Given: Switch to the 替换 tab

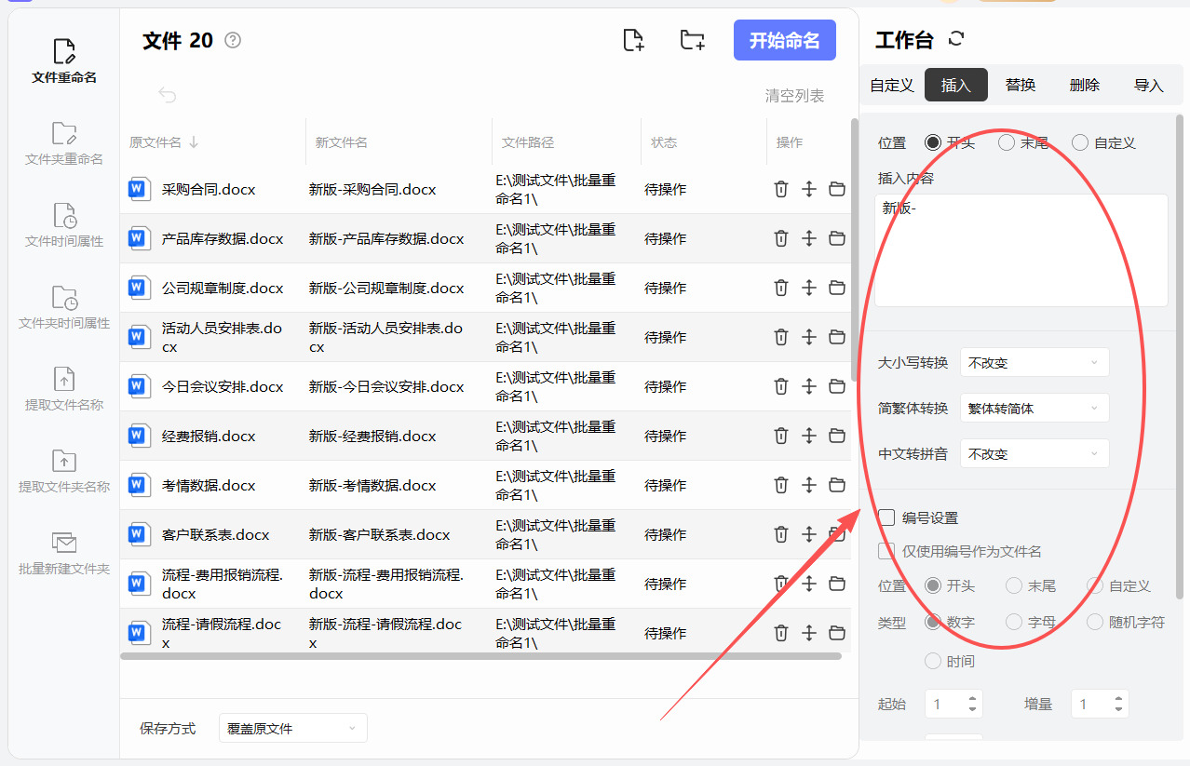Looking at the screenshot, I should tap(1021, 85).
